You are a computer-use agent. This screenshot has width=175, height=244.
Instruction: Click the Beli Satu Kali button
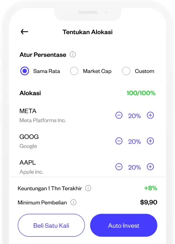click(x=51, y=225)
